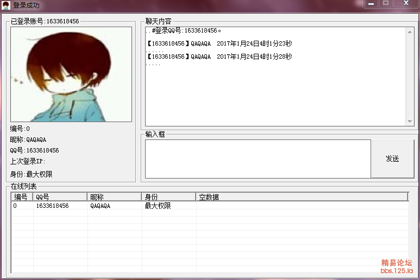
Task: Click the #登录QQ号 line in chat content
Action: pyautogui.click(x=185, y=31)
